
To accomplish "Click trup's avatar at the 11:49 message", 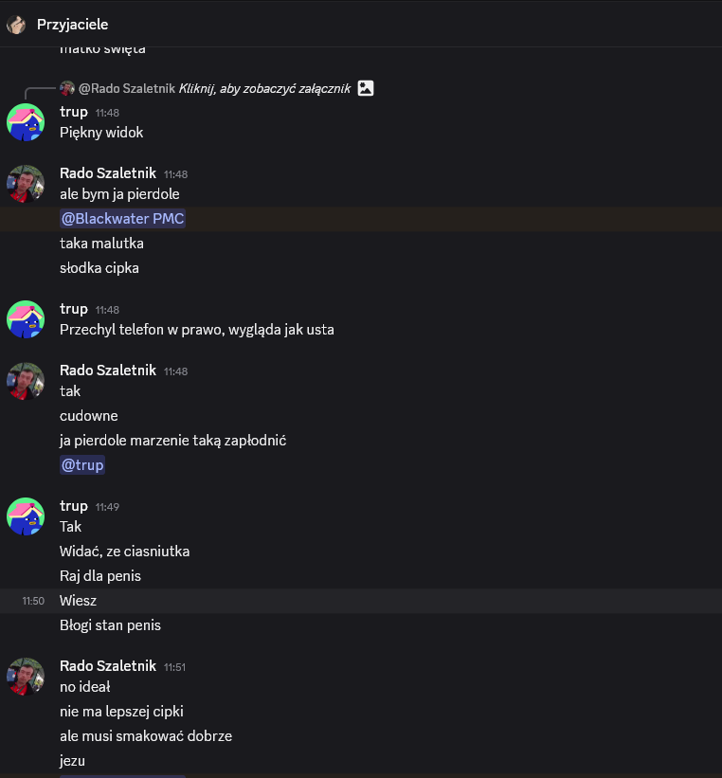I will [x=26, y=516].
